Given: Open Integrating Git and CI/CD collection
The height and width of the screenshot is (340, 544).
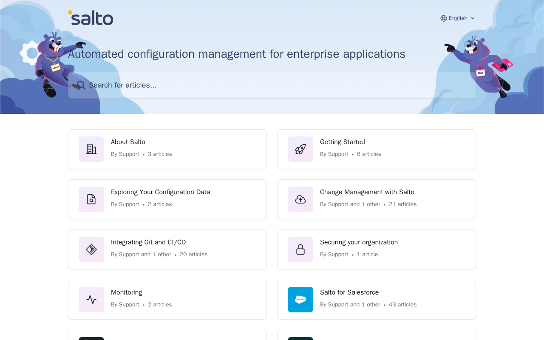Looking at the screenshot, I should pyautogui.click(x=167, y=249).
